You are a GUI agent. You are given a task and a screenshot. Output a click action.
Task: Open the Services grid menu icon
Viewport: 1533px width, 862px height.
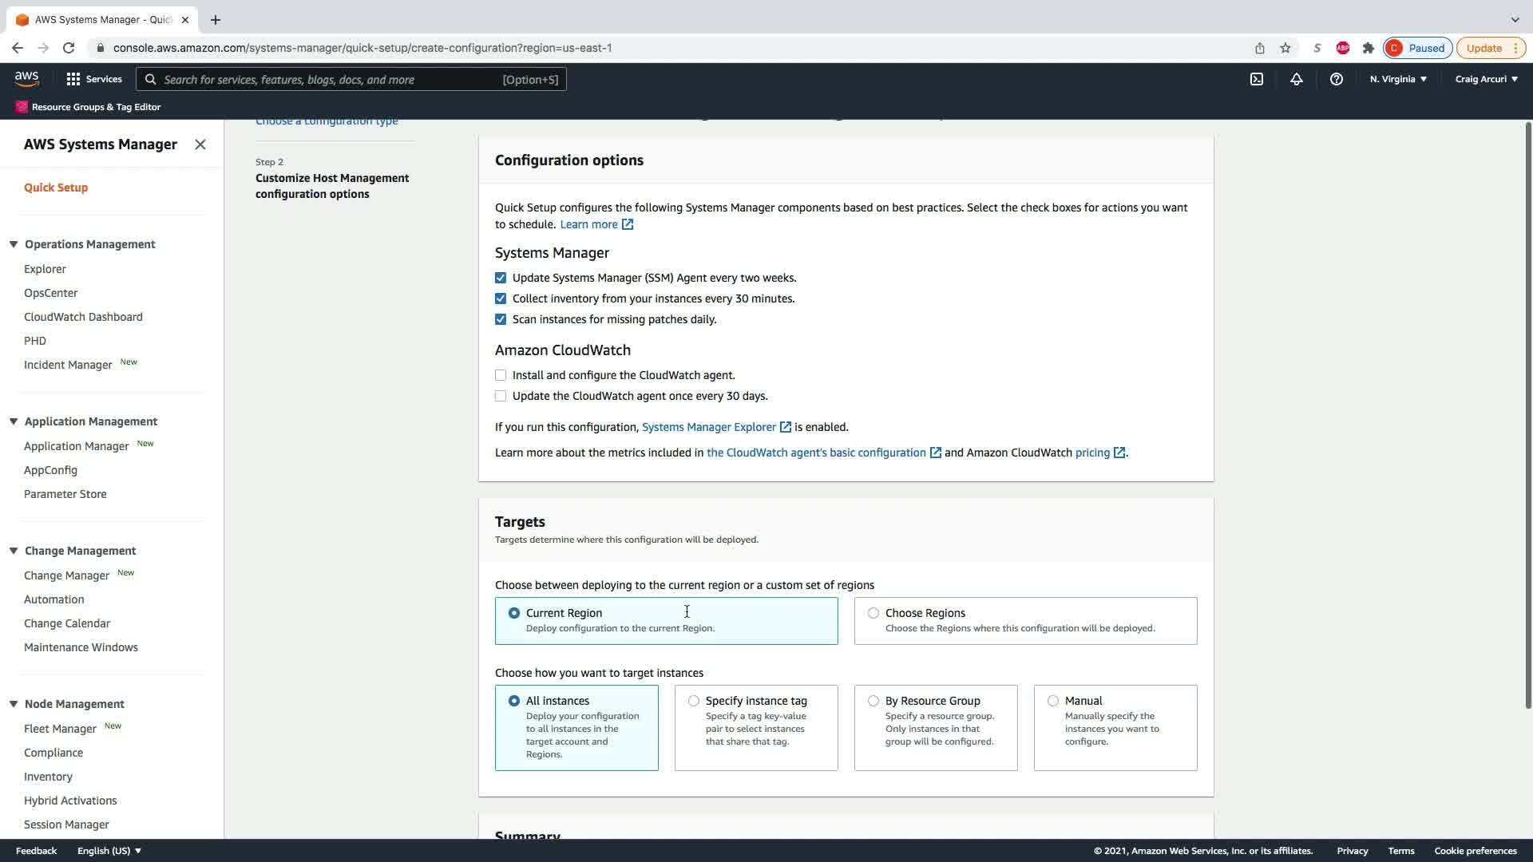(x=73, y=79)
